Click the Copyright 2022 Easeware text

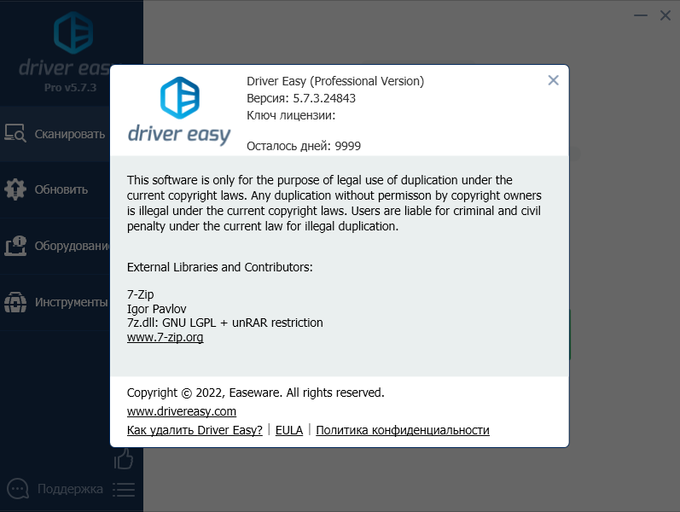pos(255,393)
